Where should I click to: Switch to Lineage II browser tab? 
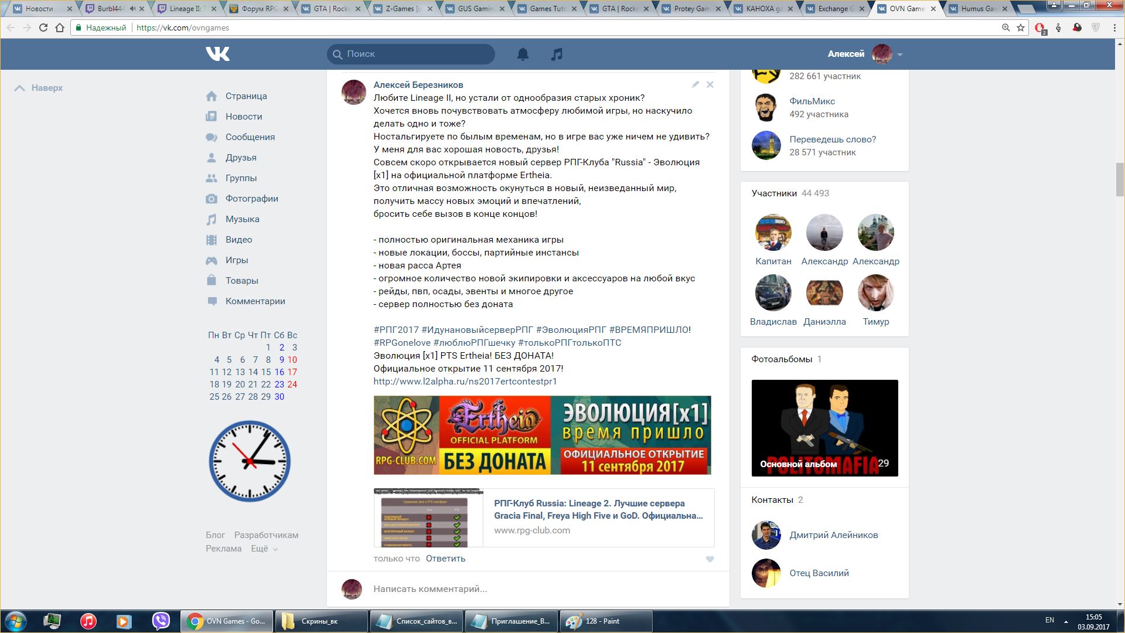[x=186, y=9]
